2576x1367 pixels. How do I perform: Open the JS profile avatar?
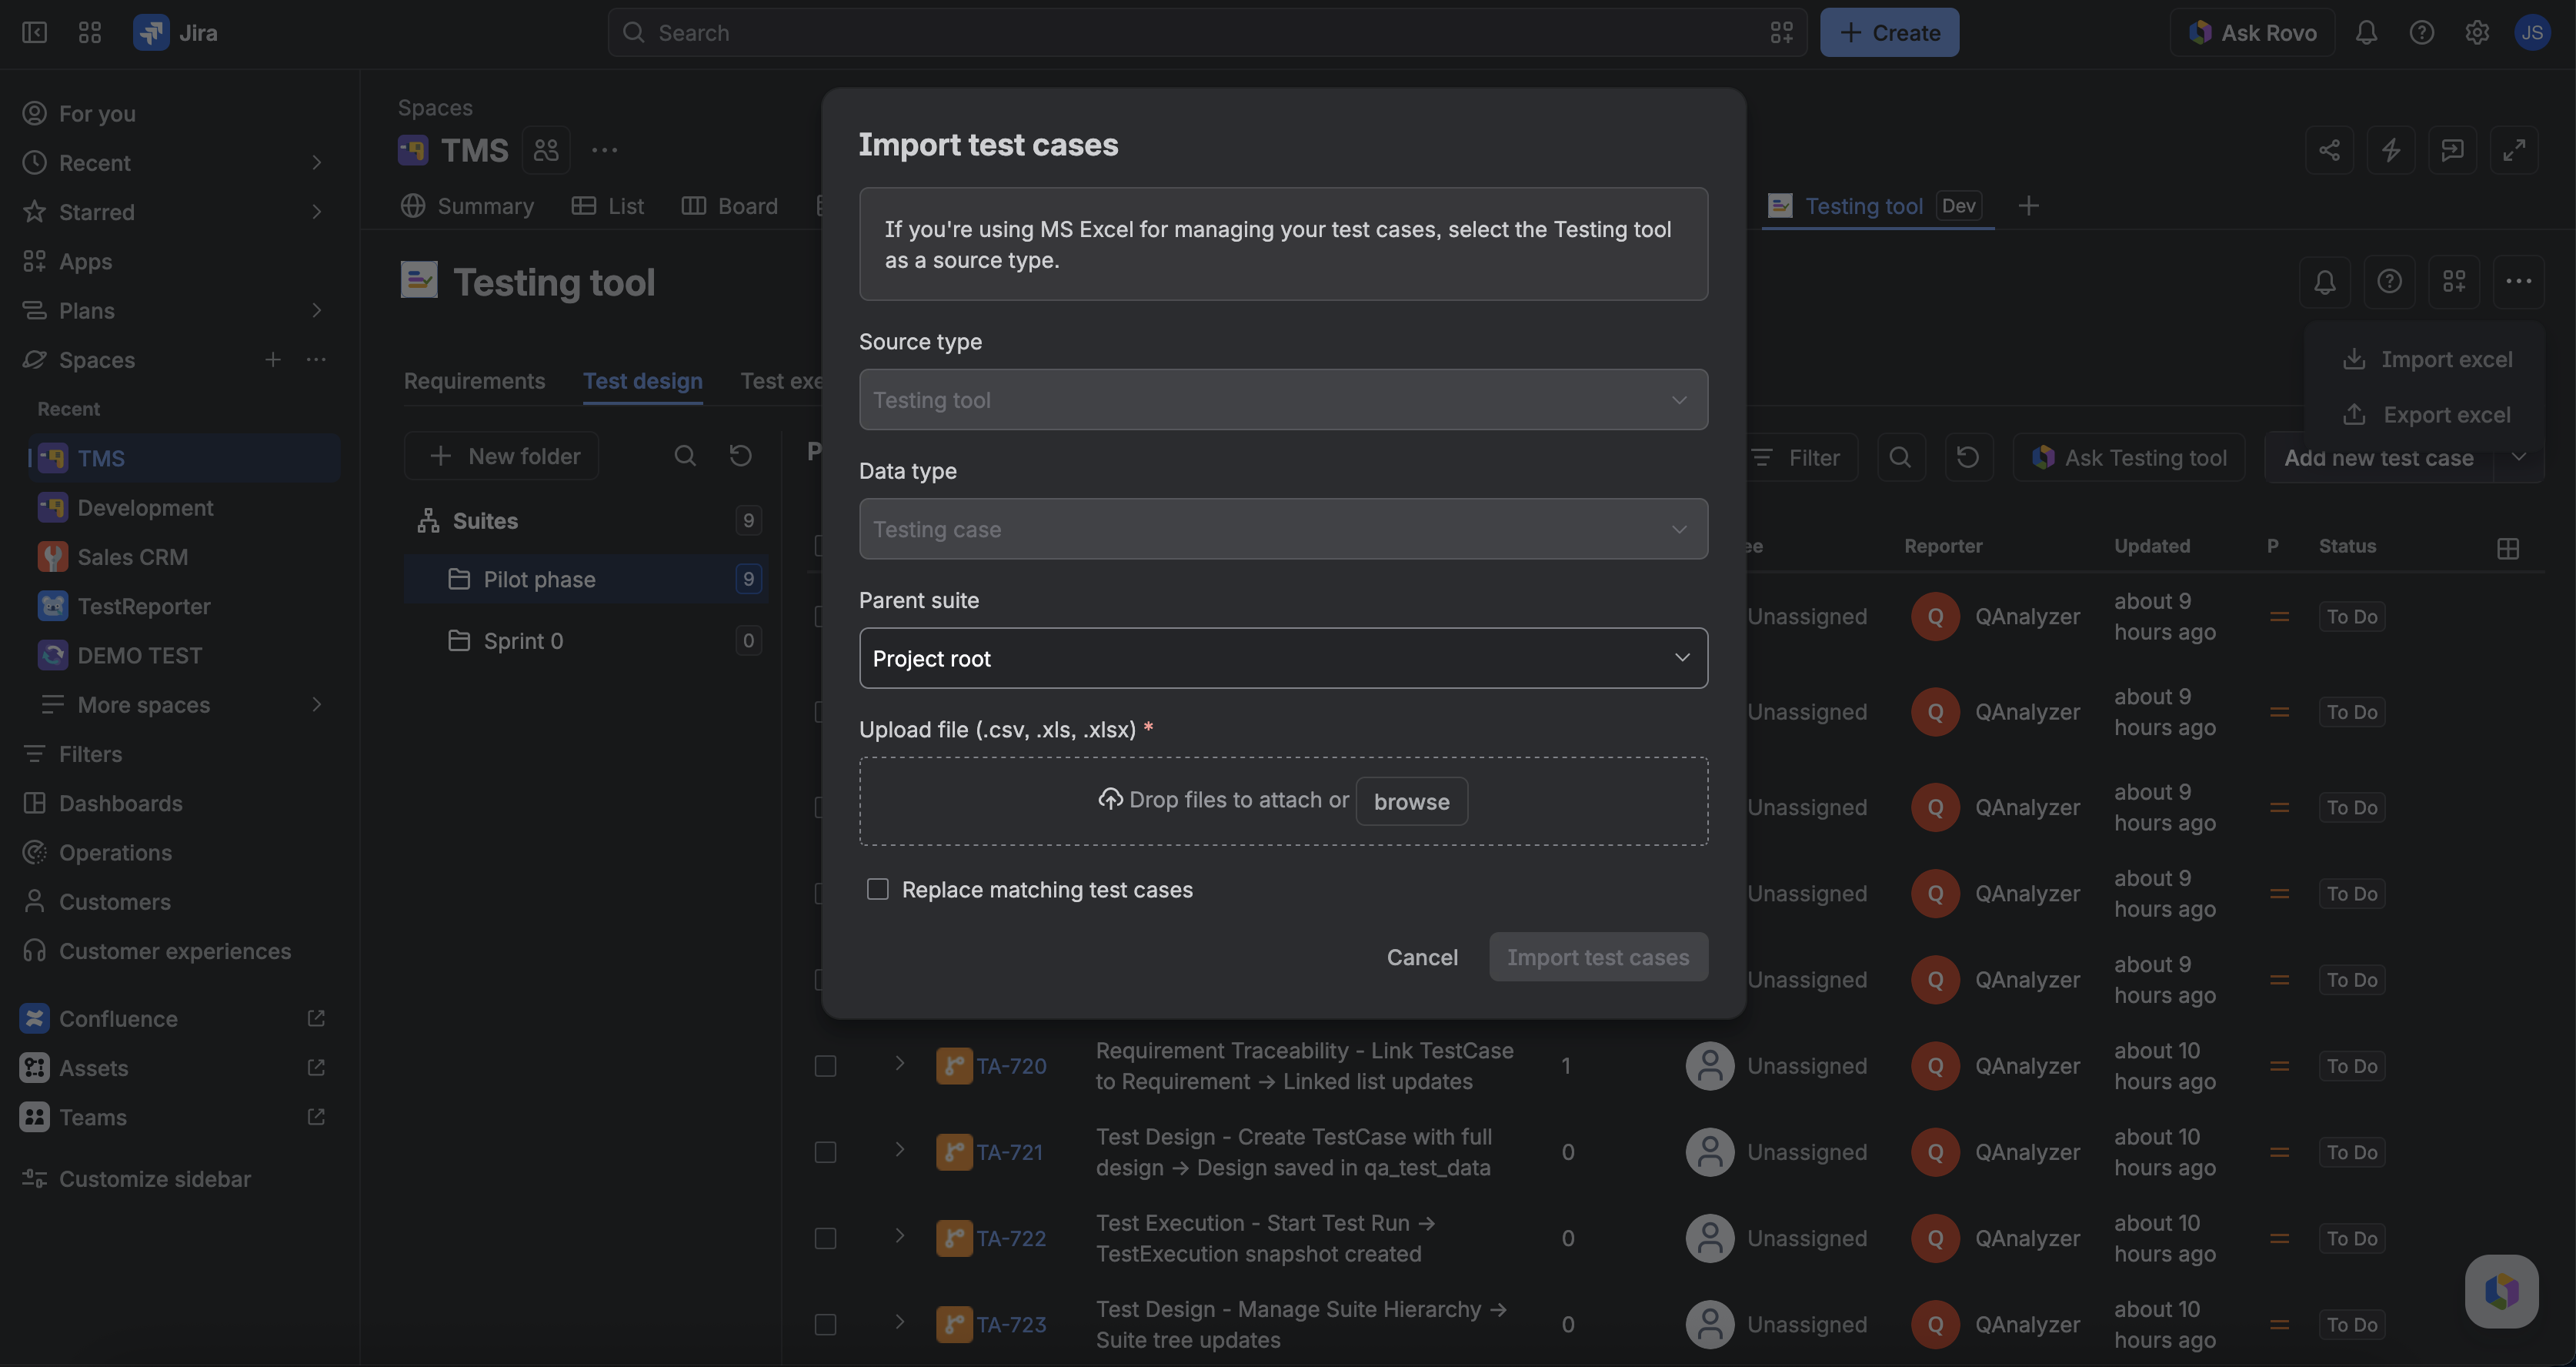point(2531,32)
